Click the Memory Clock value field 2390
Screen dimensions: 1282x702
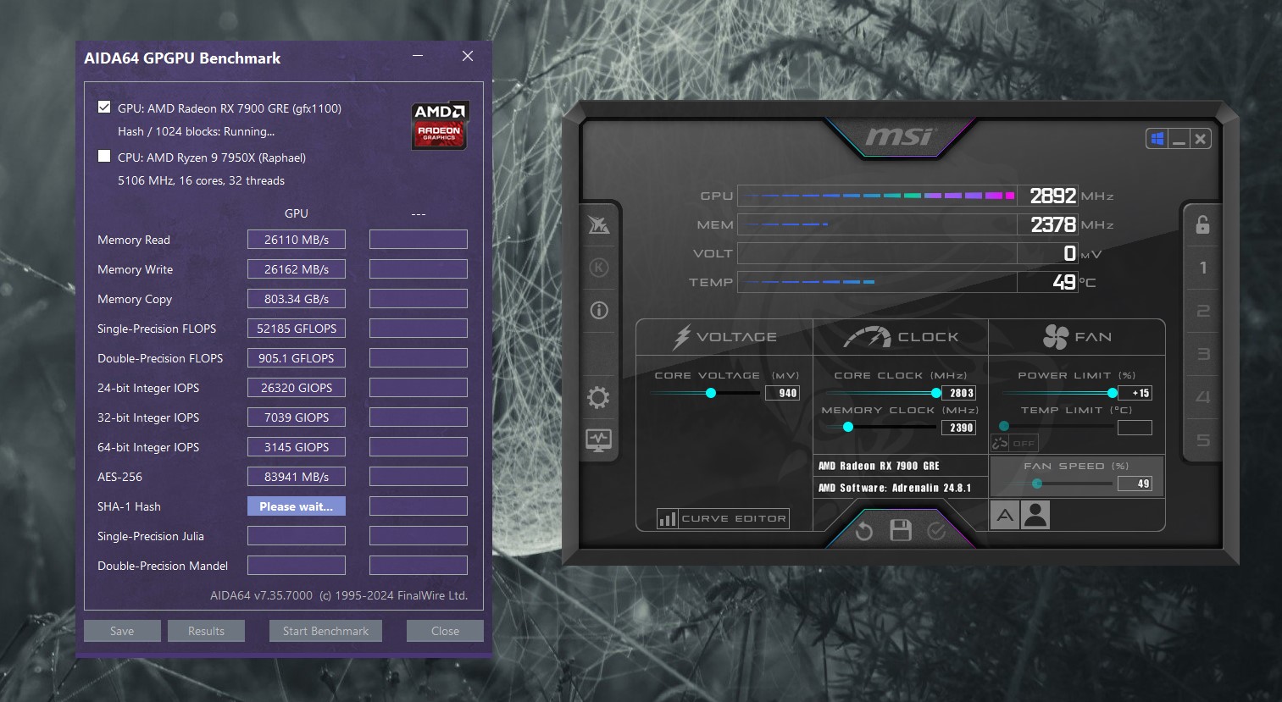coord(958,428)
